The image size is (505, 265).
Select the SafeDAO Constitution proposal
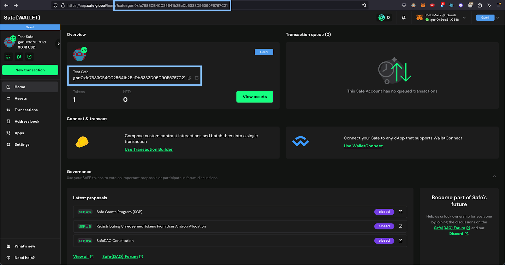[240, 241]
